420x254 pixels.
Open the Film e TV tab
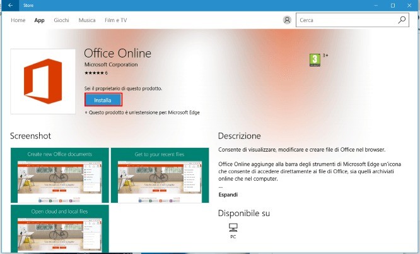[115, 20]
